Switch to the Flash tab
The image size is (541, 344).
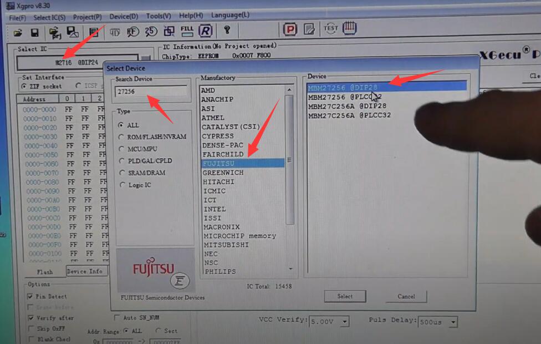coord(45,272)
